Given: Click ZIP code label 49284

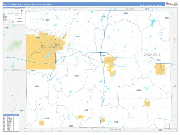Looking at the screenshot, I should tap(167, 18).
